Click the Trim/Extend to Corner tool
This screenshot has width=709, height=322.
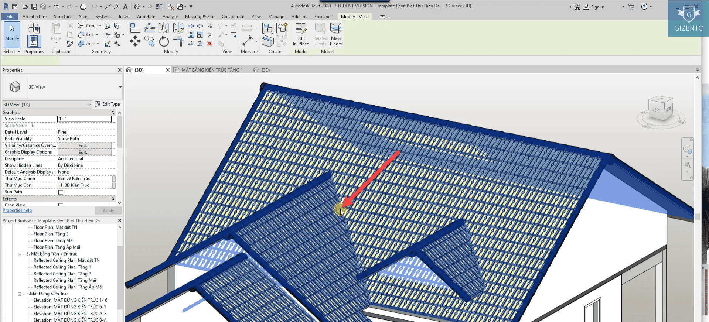(178, 41)
